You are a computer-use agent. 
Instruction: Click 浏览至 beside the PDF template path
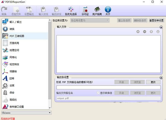[137, 82]
